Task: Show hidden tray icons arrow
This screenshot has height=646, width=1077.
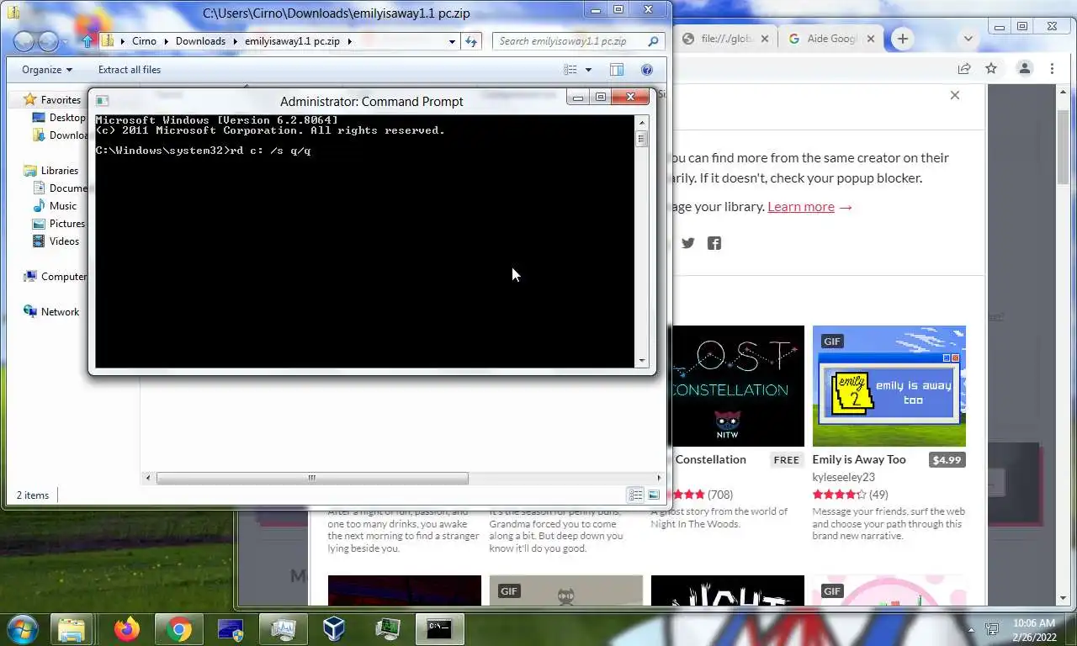Action: click(x=971, y=629)
